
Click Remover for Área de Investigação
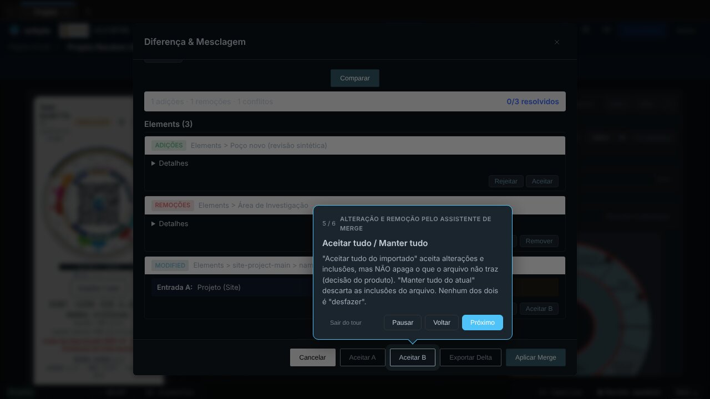click(x=539, y=241)
